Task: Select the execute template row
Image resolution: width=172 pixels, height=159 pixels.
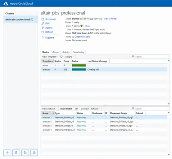Action: point(104,70)
